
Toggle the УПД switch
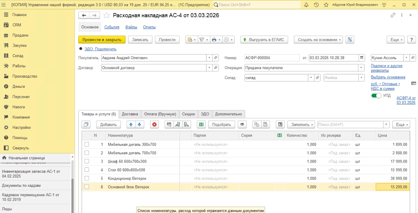pyautogui.click(x=376, y=96)
